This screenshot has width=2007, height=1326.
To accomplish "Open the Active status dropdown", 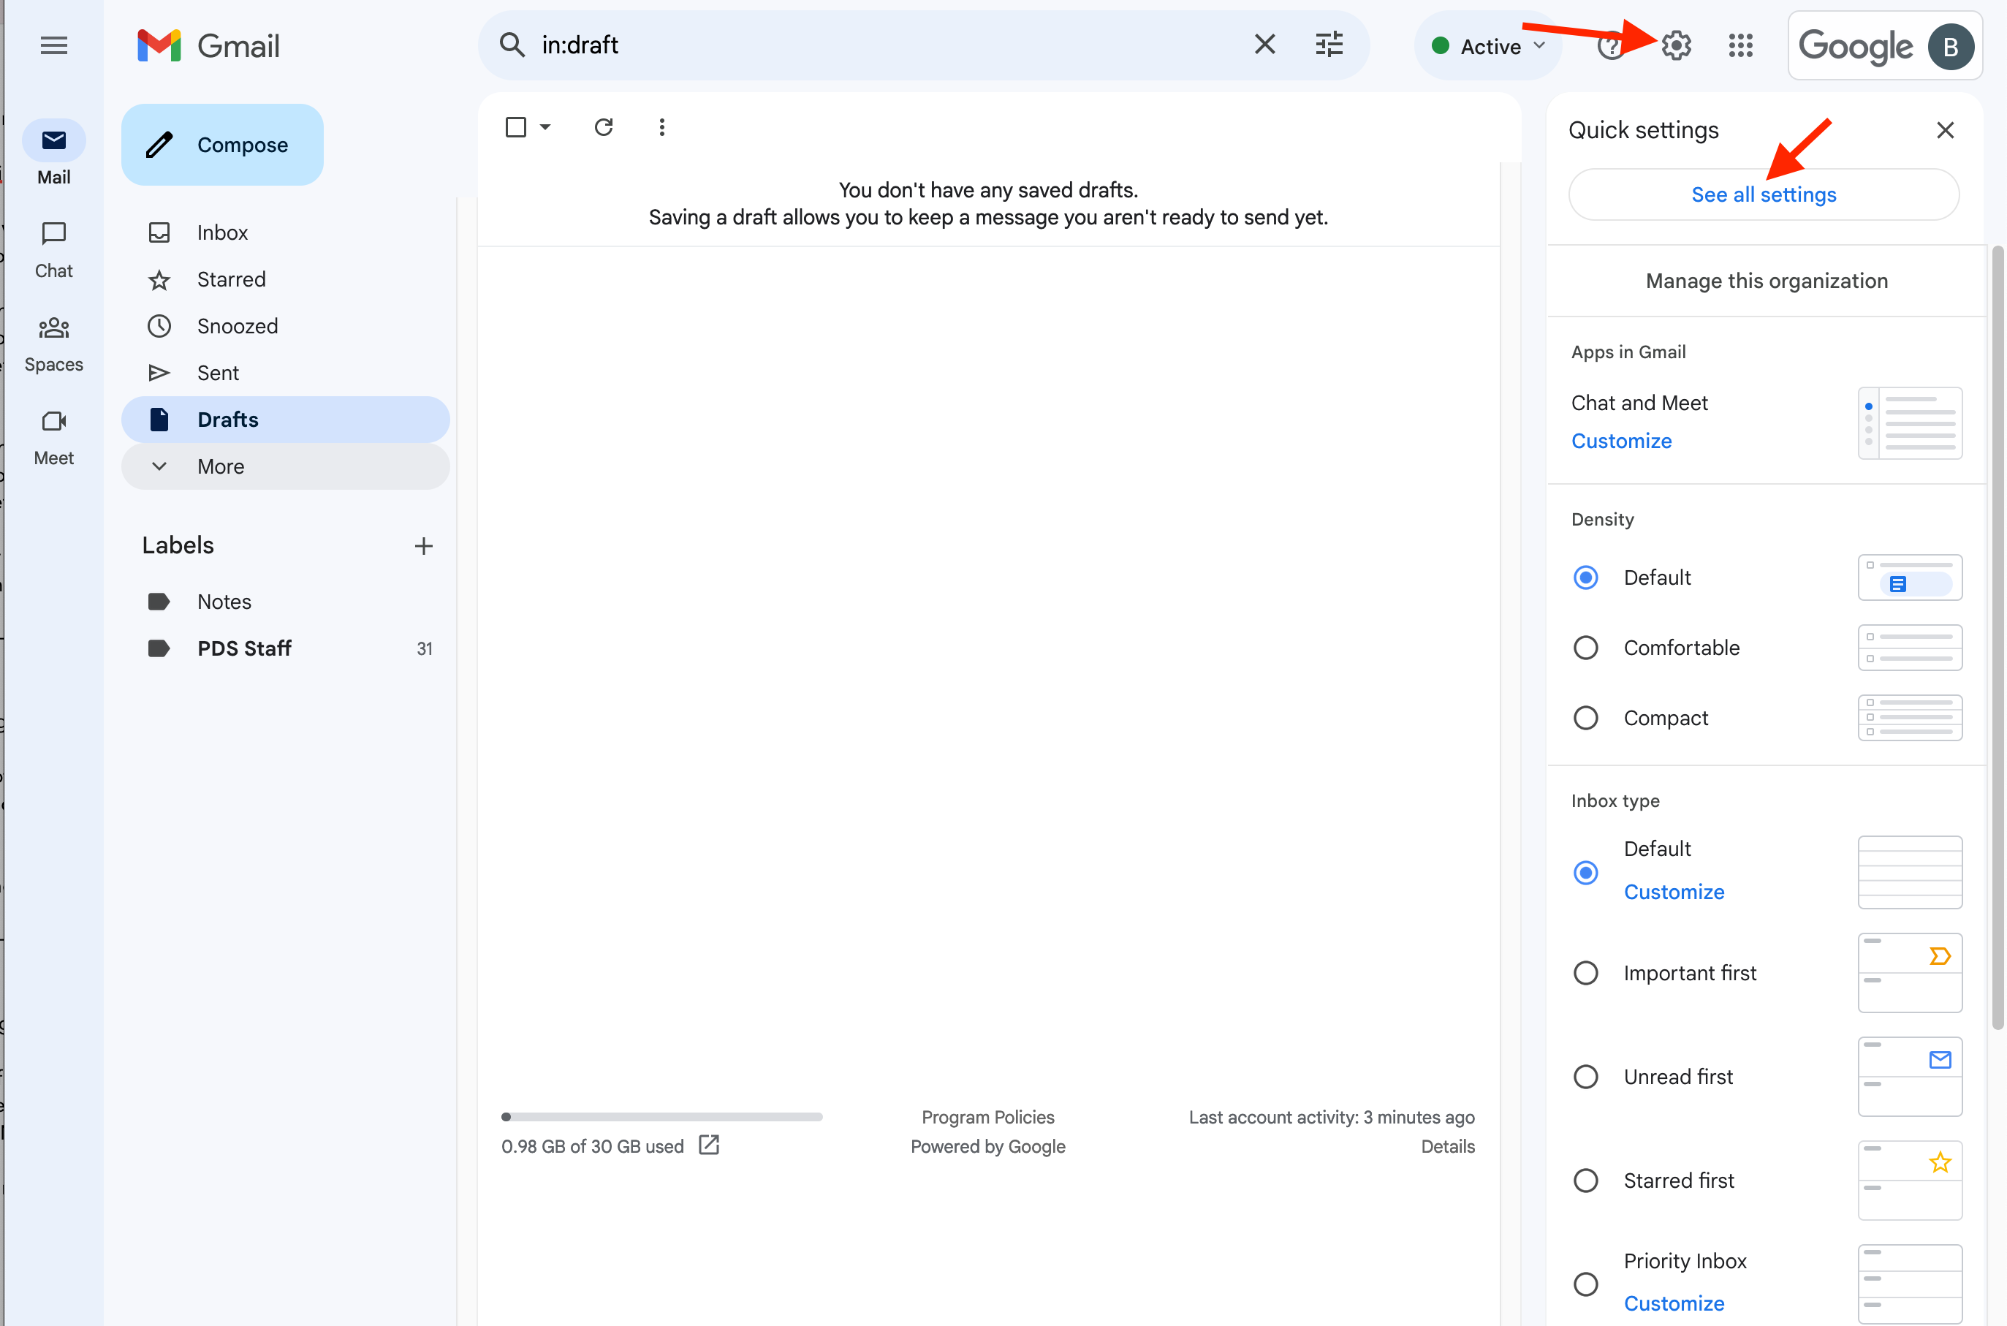I will click(x=1488, y=47).
